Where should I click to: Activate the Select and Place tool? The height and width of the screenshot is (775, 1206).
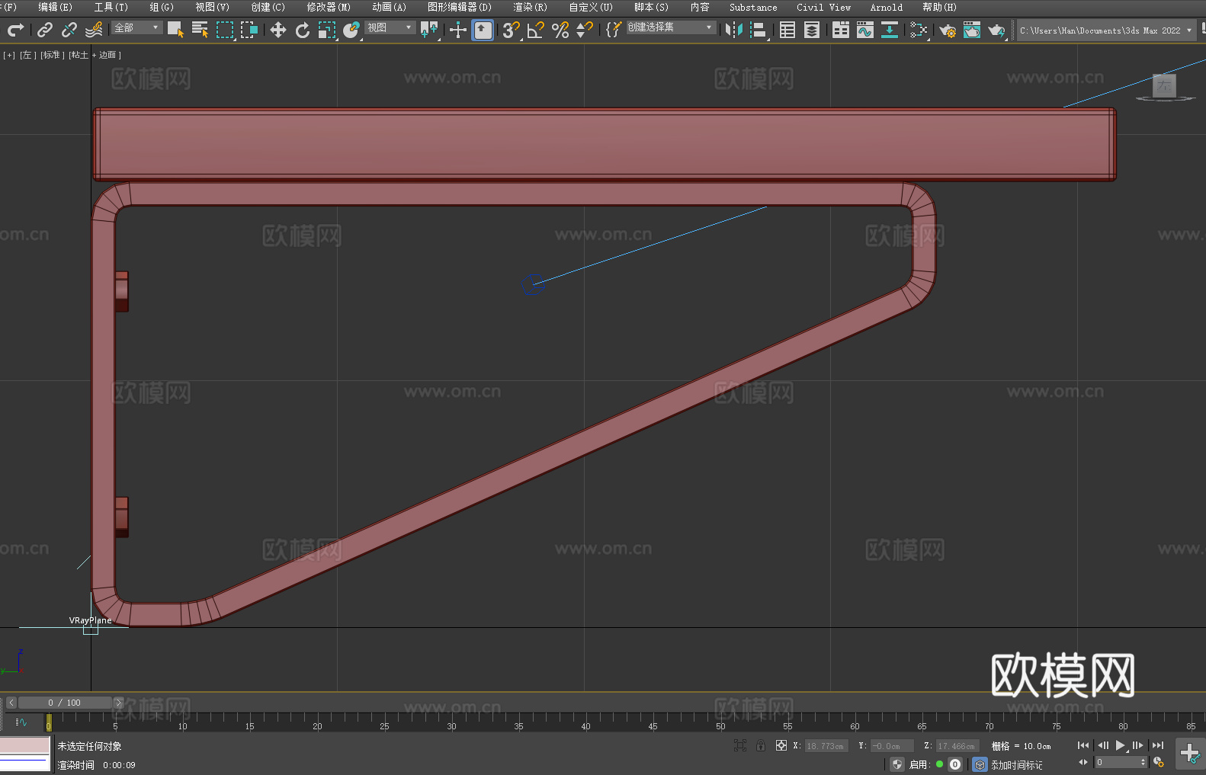pos(351,30)
